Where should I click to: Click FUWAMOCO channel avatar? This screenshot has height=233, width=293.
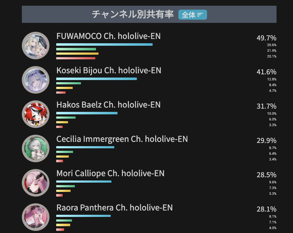(x=36, y=45)
